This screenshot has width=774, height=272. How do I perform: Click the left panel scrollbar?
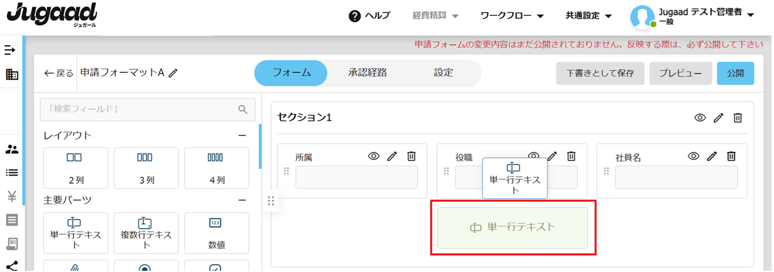point(260,146)
